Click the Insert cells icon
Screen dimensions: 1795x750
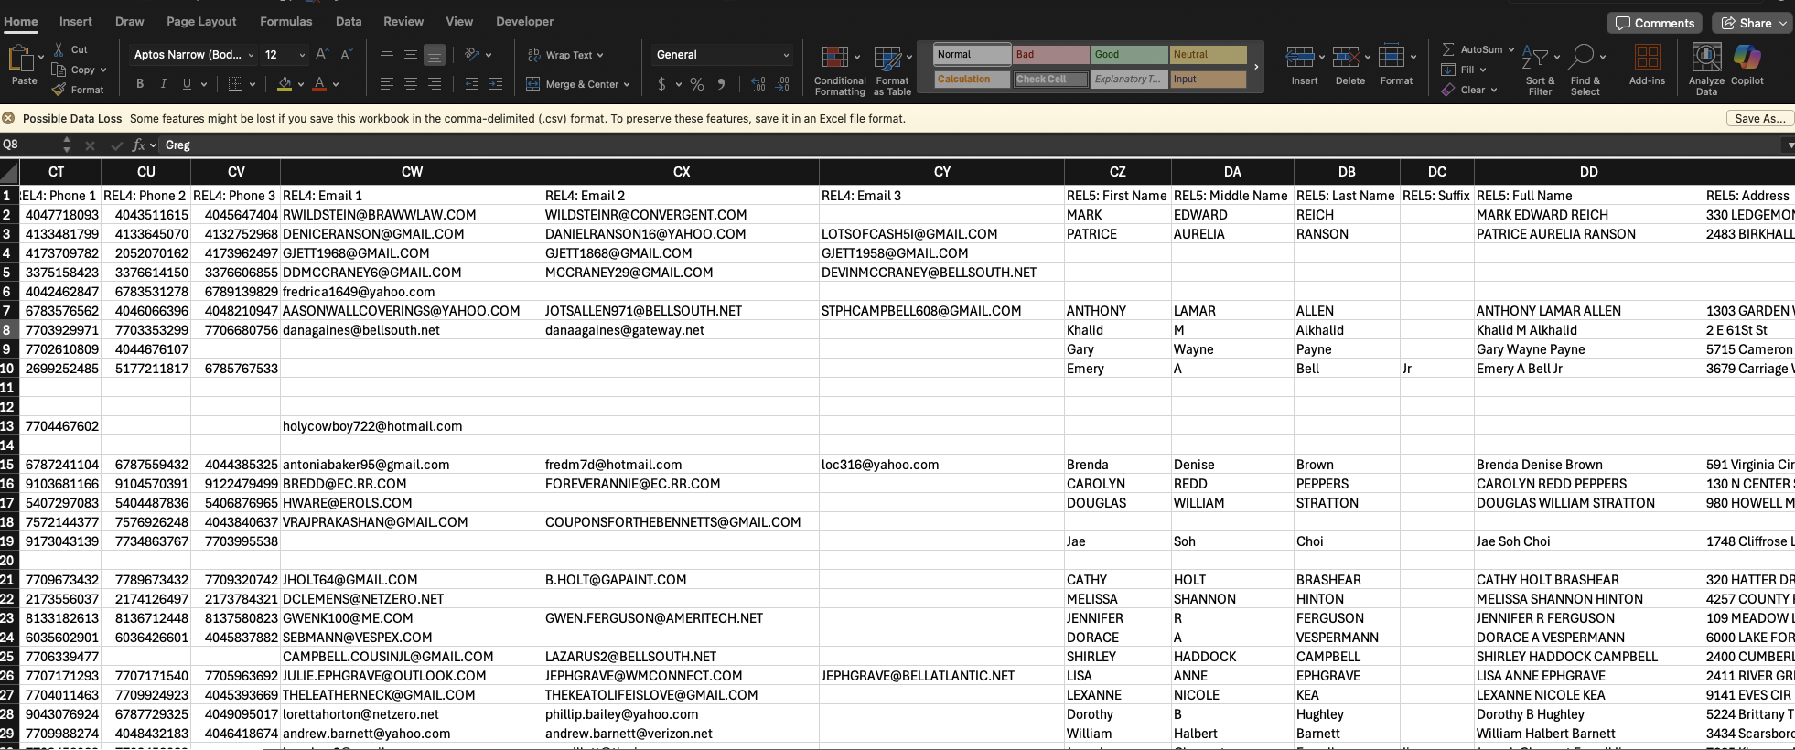click(1300, 58)
